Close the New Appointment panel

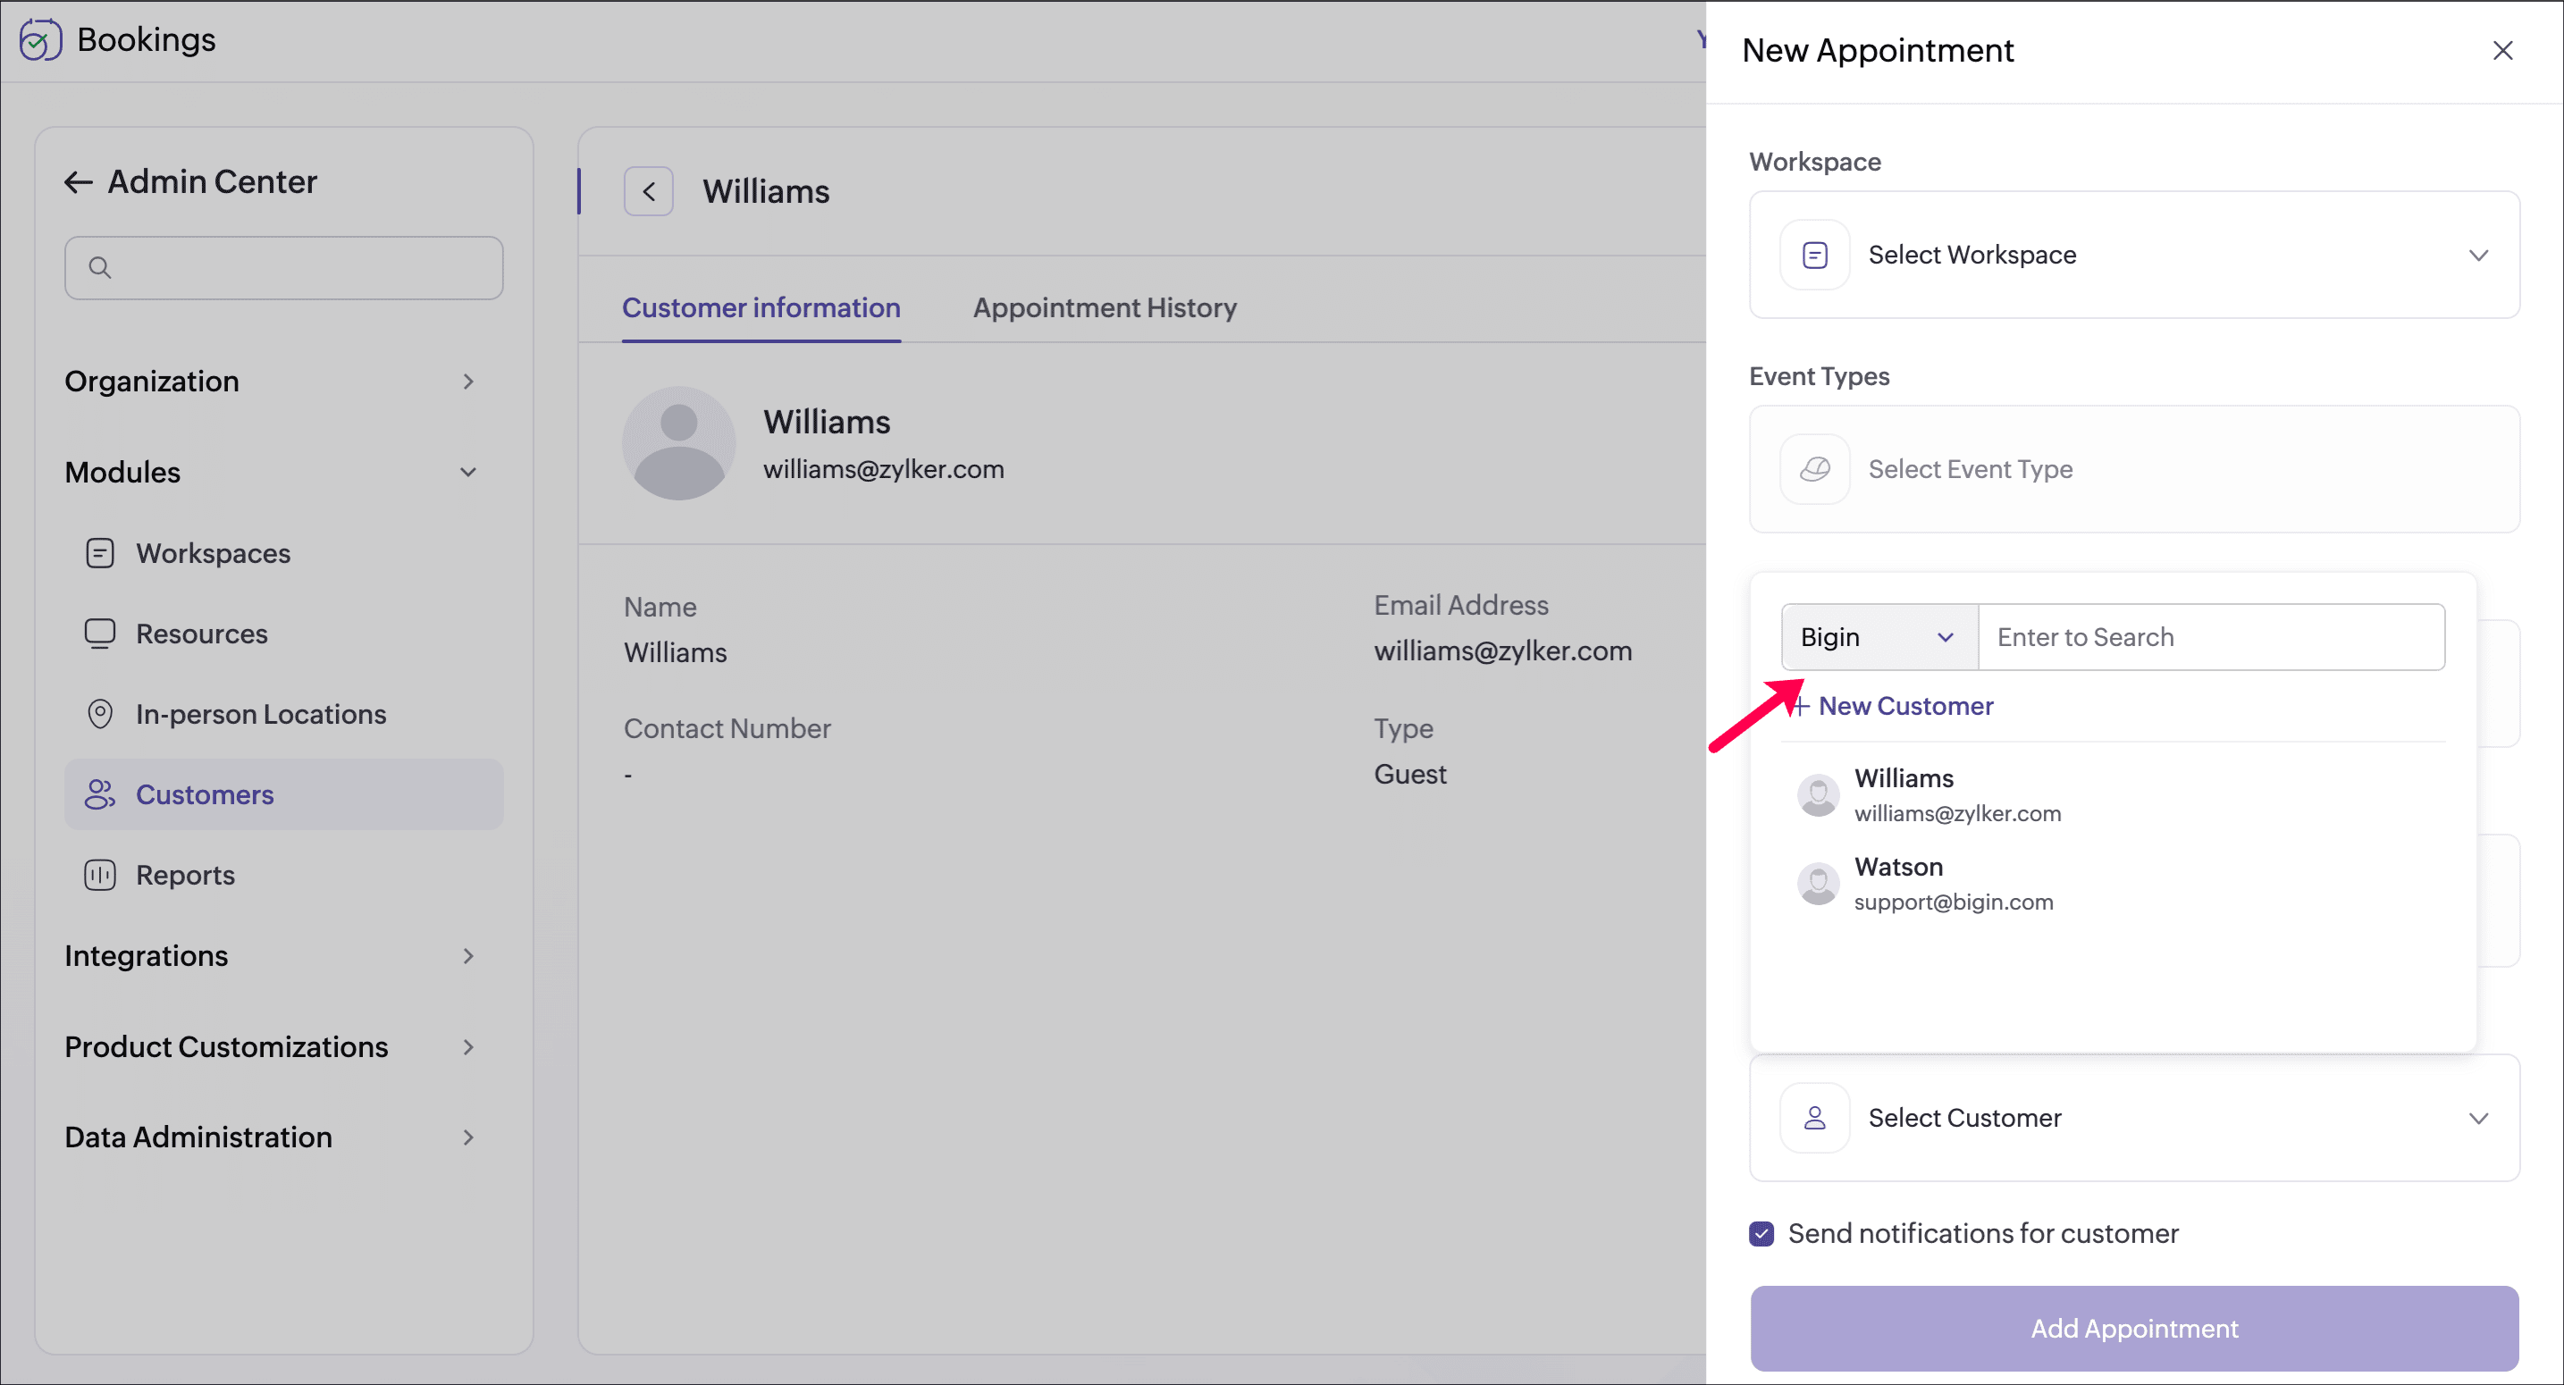(2502, 51)
